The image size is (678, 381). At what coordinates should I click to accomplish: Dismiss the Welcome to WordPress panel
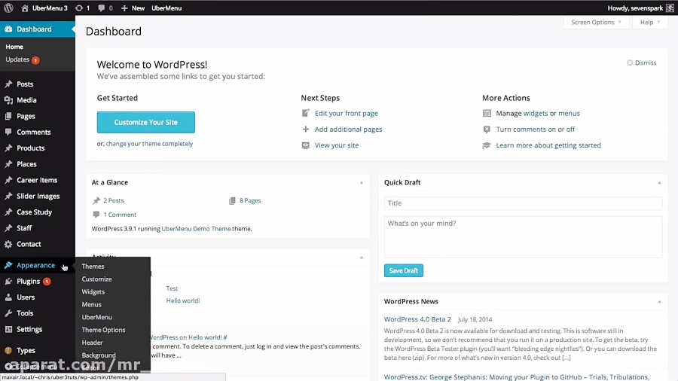642,62
